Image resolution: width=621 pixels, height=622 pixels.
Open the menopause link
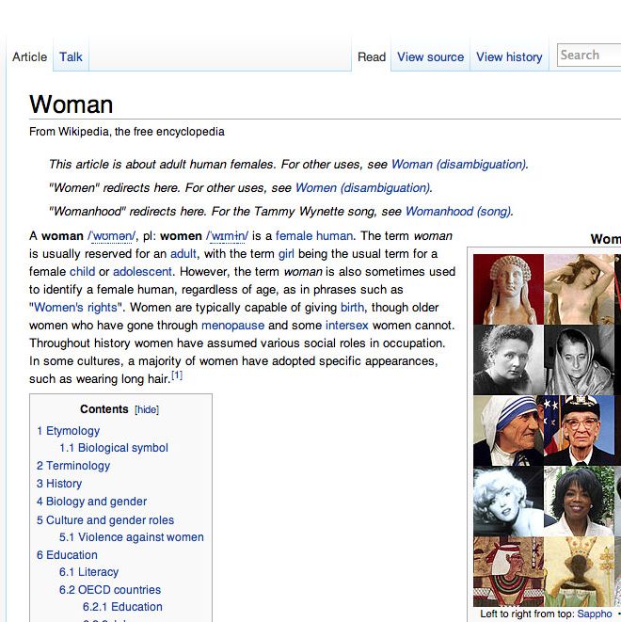[x=232, y=326]
